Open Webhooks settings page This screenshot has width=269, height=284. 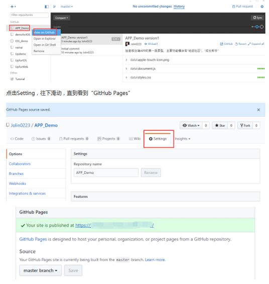pos(18,183)
